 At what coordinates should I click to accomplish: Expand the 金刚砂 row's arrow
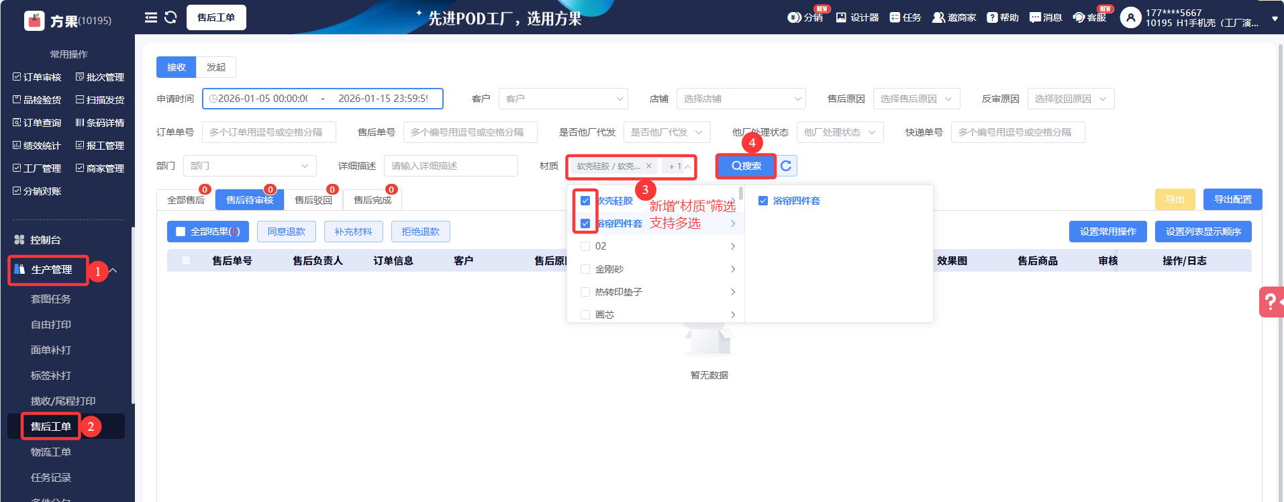[x=733, y=269]
